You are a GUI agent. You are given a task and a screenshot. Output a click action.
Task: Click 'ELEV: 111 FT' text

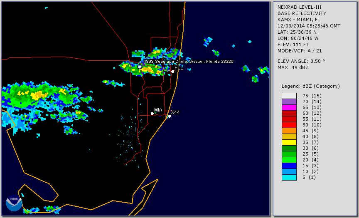[x=293, y=45]
